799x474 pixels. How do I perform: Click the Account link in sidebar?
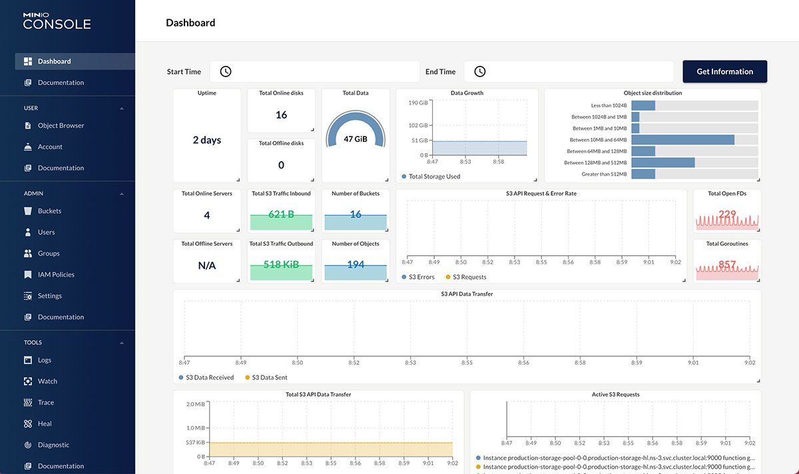tap(50, 146)
